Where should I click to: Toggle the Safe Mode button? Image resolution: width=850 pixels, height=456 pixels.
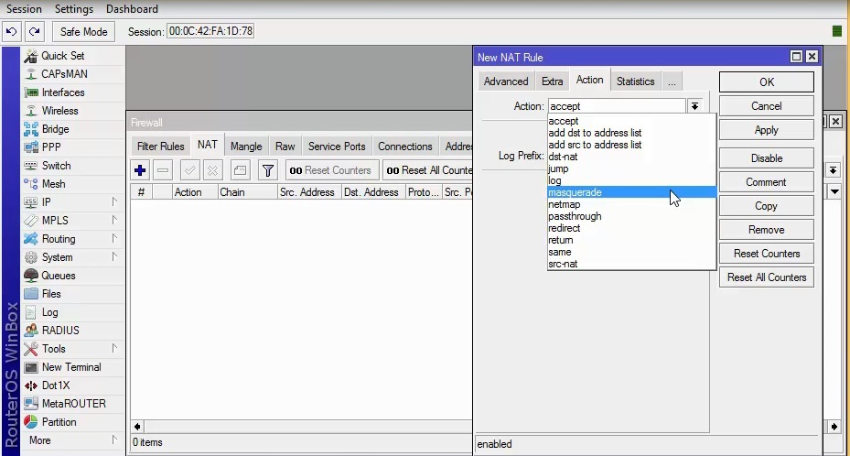[x=83, y=31]
